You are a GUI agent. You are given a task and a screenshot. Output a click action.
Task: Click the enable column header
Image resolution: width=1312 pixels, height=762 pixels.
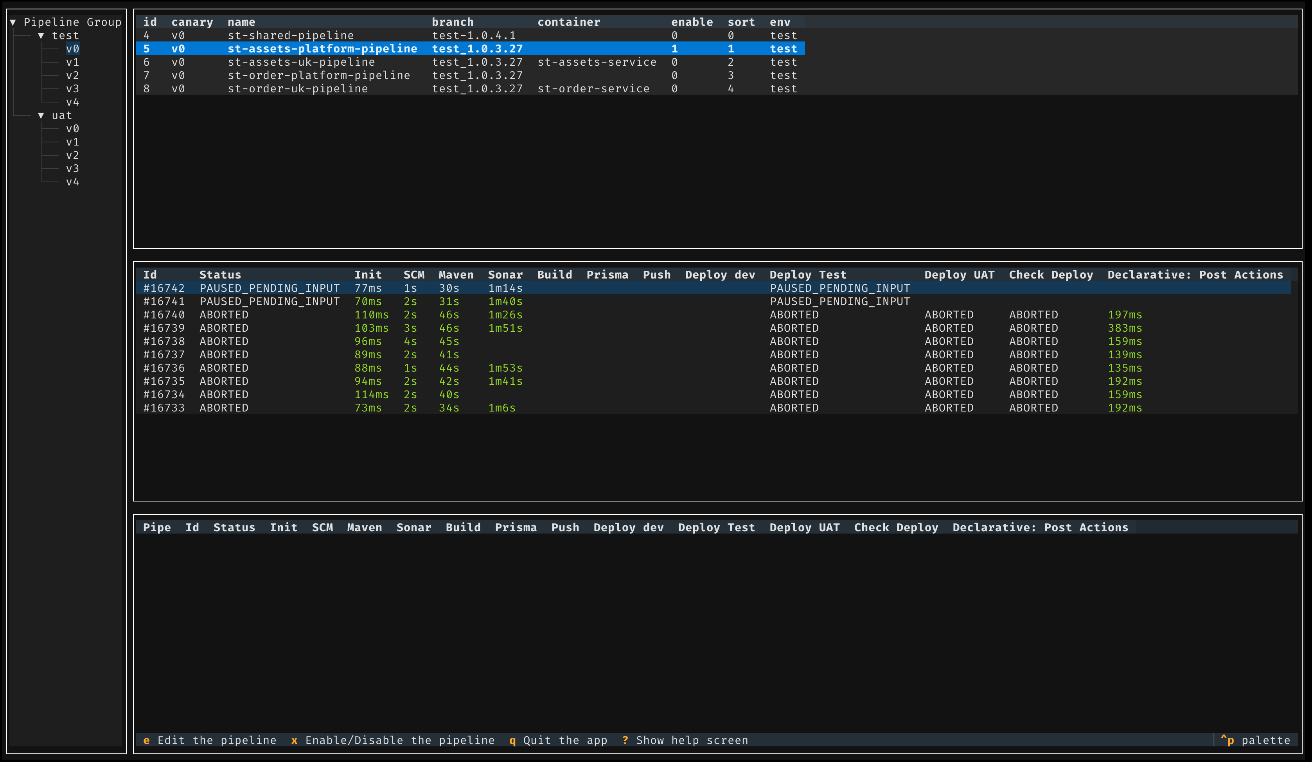click(x=692, y=22)
